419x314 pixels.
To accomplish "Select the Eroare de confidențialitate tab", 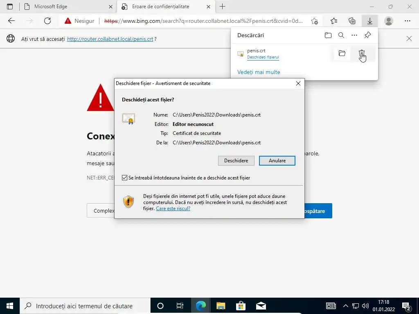I will [x=166, y=7].
